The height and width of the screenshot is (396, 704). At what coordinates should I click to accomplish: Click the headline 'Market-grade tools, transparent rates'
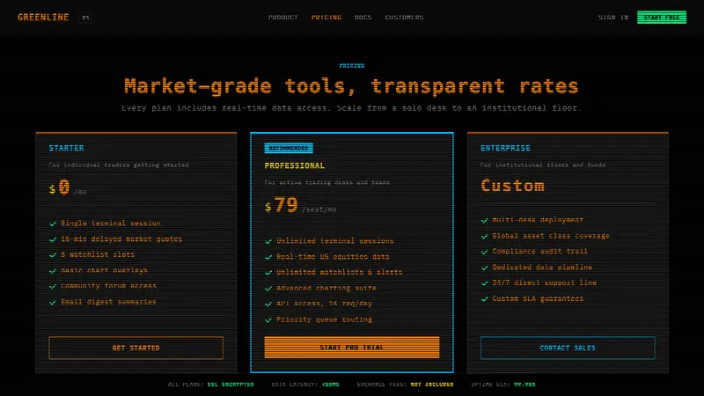pyautogui.click(x=351, y=86)
